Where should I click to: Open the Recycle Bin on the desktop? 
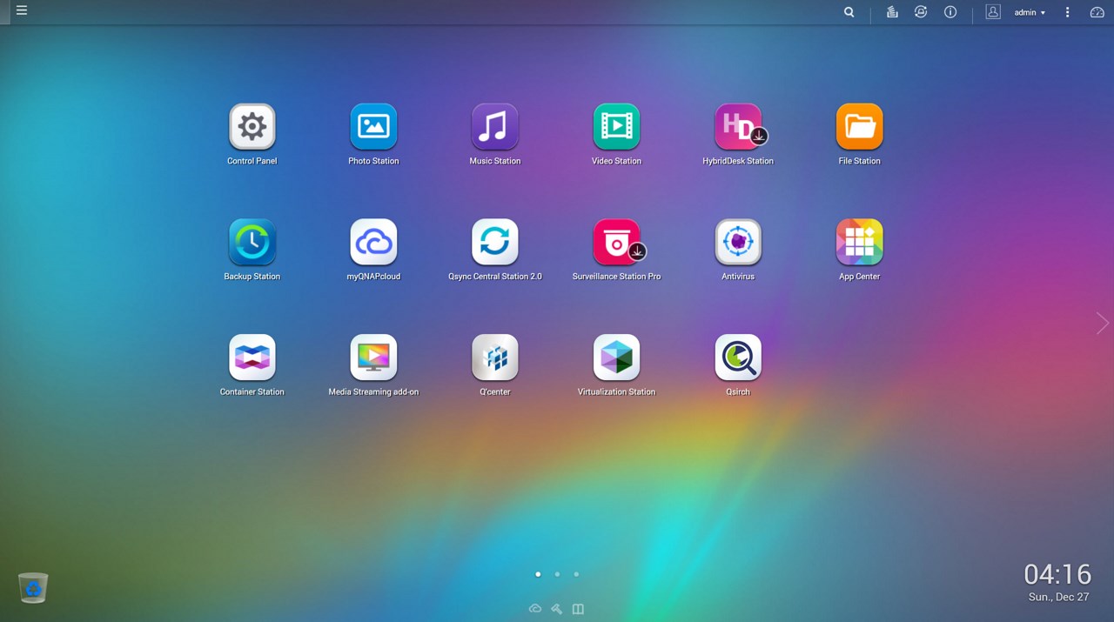point(33,588)
